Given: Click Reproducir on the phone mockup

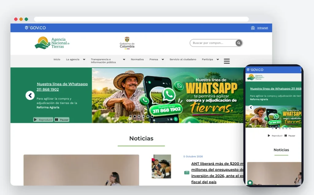Looking at the screenshot, I should [275, 136].
